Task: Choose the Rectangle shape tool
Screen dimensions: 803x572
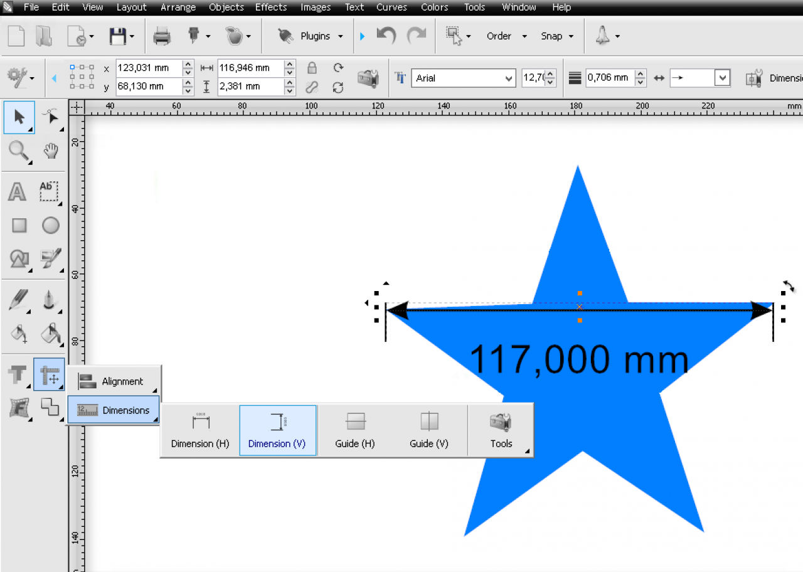Action: [x=19, y=225]
